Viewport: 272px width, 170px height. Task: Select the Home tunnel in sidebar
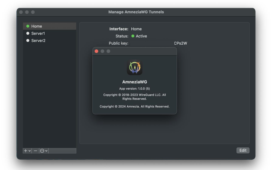click(50, 26)
